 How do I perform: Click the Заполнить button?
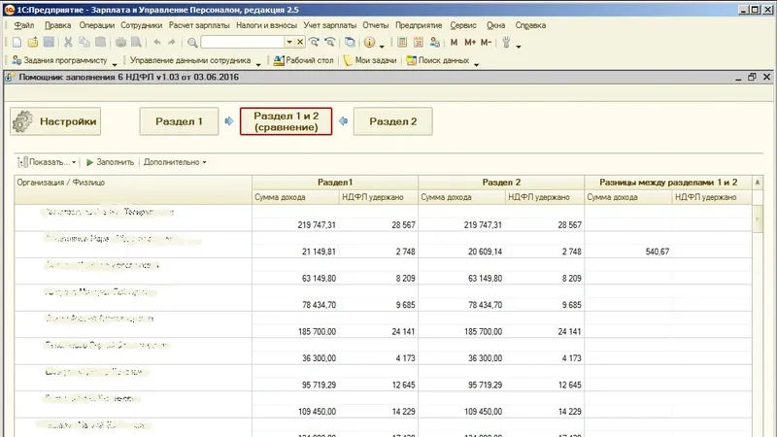point(110,162)
